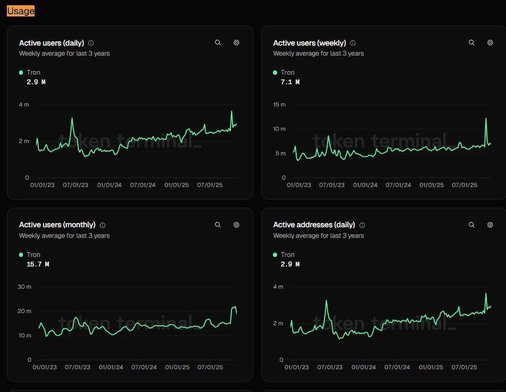The height and width of the screenshot is (392, 506).
Task: Click magnifier icon on Active users (monthly) chart
Action: tap(218, 225)
